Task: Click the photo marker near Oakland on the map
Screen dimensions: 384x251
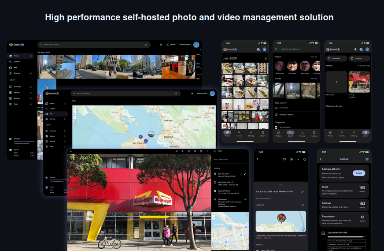Action: pyautogui.click(x=151, y=134)
